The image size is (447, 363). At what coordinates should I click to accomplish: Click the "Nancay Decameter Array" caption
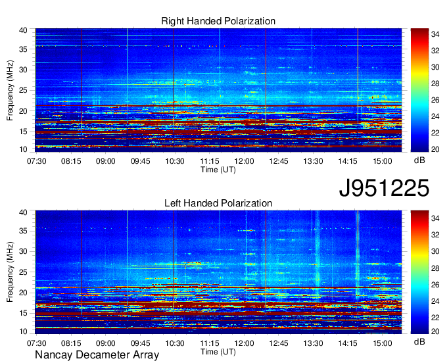97,355
